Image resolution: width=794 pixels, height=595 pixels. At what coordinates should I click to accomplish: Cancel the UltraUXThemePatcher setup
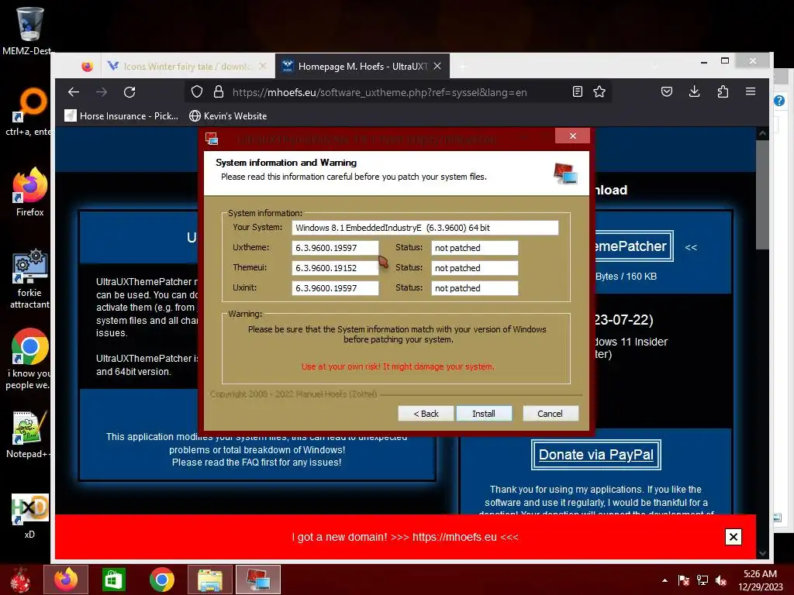click(550, 414)
